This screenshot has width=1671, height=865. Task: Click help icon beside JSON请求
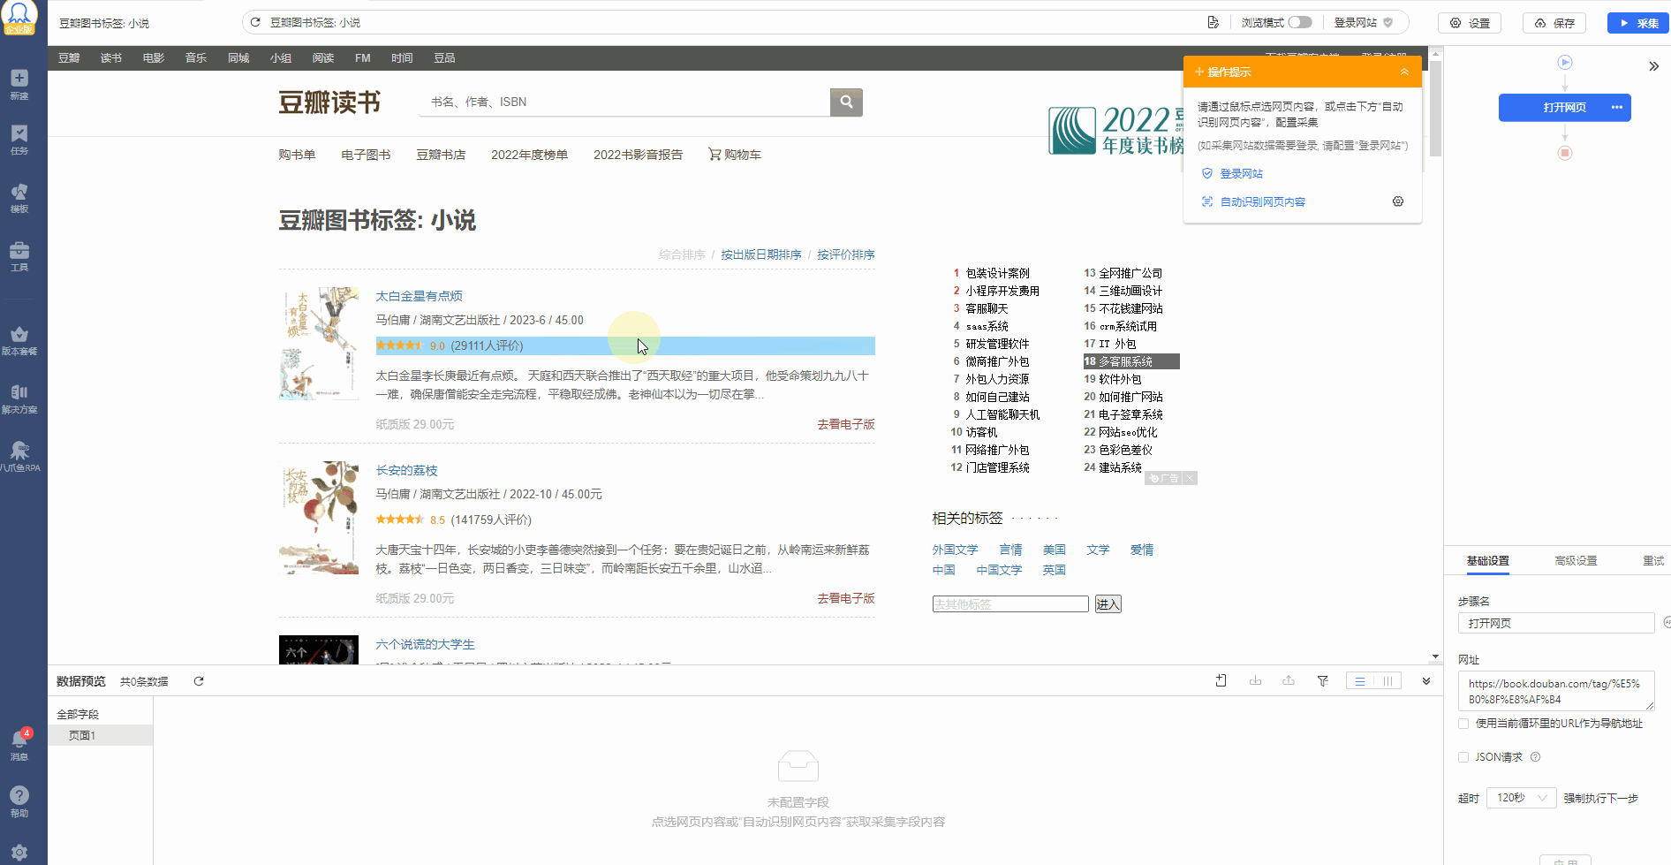coord(1535,757)
